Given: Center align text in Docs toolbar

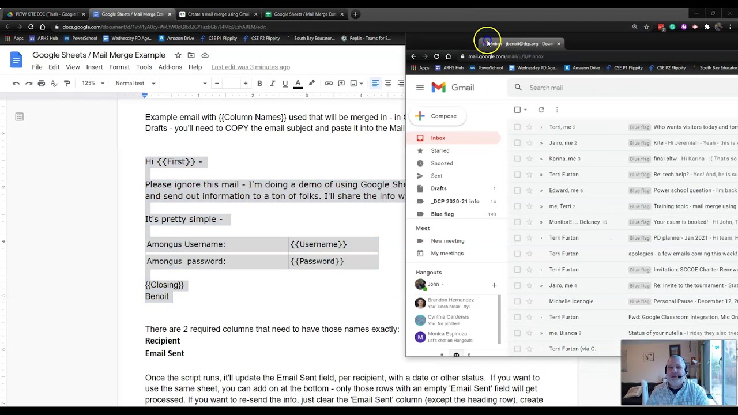Looking at the screenshot, I should point(388,83).
